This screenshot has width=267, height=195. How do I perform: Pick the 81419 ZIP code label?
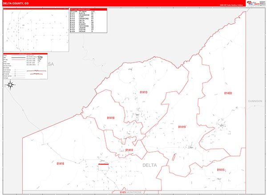point(182,127)
